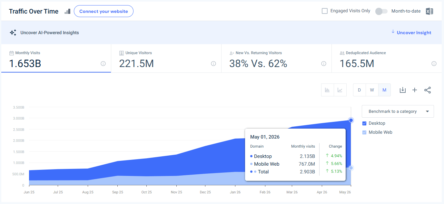Click Desktop 2.135B value in tooltip
Viewport: 444px width, 204px height.
(307, 156)
